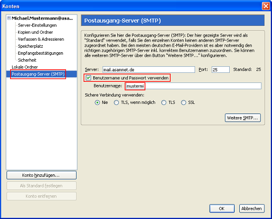The height and width of the screenshot is (219, 272).
Task: Choose TLS, wenn möglich option
Action: coord(116,102)
